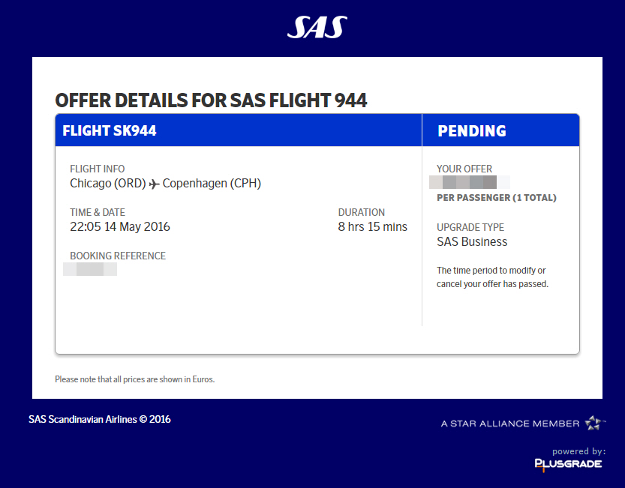The height and width of the screenshot is (488, 625).
Task: Click the FLIGHT SK944 header
Action: pyautogui.click(x=110, y=130)
